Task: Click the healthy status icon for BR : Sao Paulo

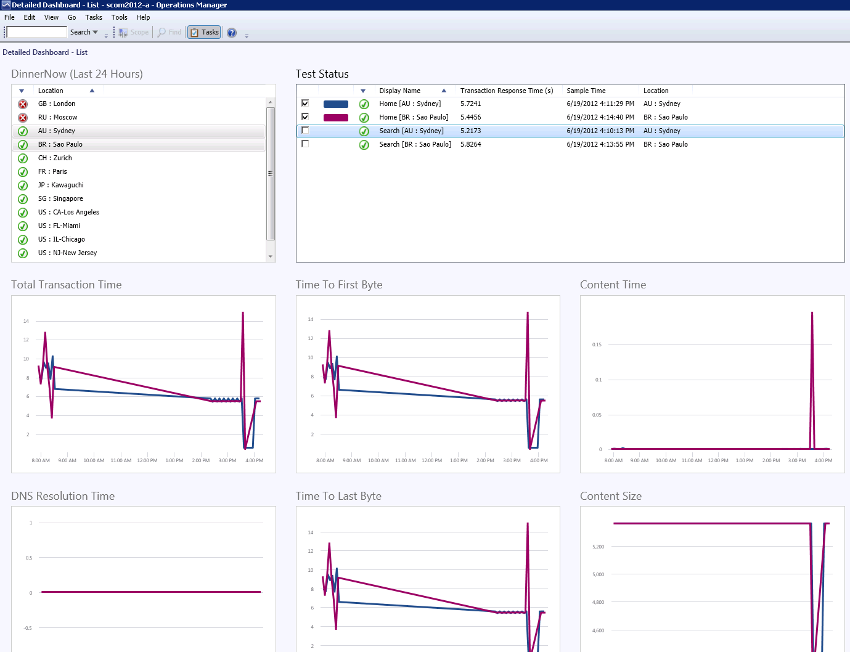Action: pos(23,145)
